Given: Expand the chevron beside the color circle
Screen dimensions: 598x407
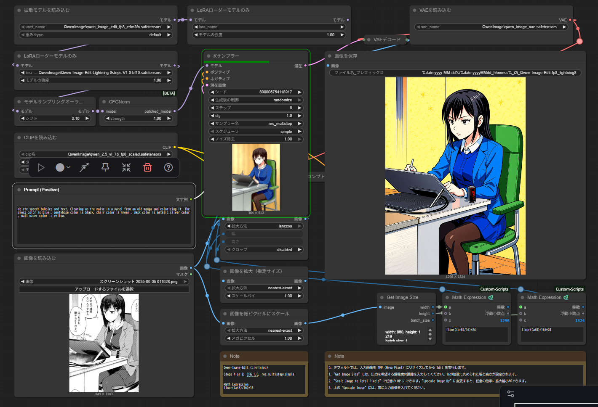Looking at the screenshot, I should pyautogui.click(x=69, y=168).
